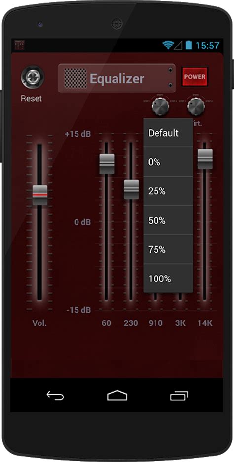The width and height of the screenshot is (234, 462).
Task: Tap the equalizer notification icon in status bar
Action: 19,45
